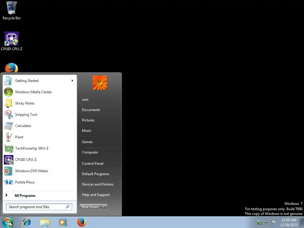
Task: Click the Shut Down button
Action: click(x=90, y=207)
